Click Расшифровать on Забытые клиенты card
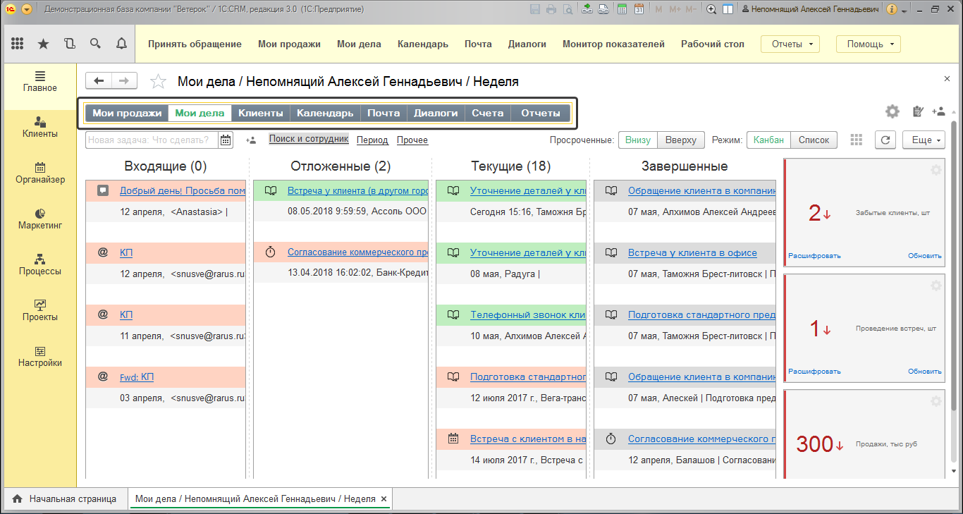 coord(814,256)
